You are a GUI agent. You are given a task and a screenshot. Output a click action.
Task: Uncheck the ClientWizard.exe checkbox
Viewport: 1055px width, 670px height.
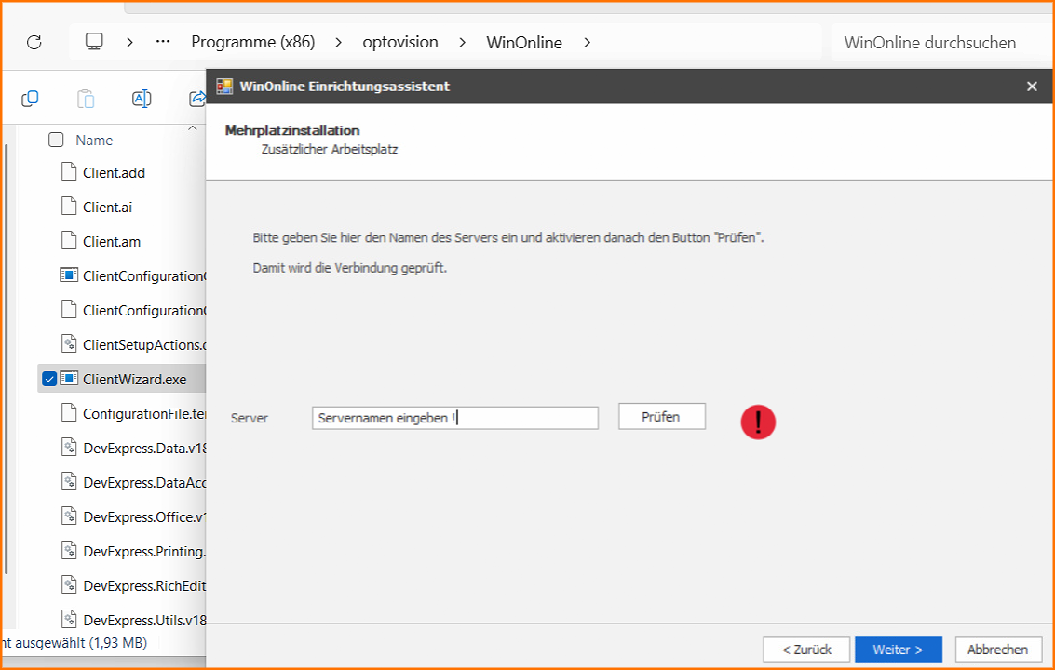(x=49, y=379)
